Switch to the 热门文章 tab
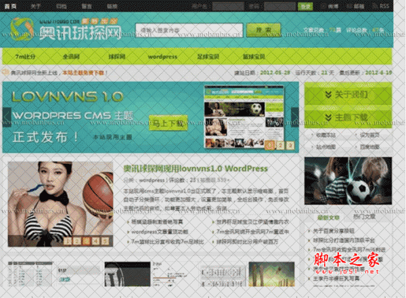This screenshot has width=406, height=298. pyautogui.click(x=364, y=216)
